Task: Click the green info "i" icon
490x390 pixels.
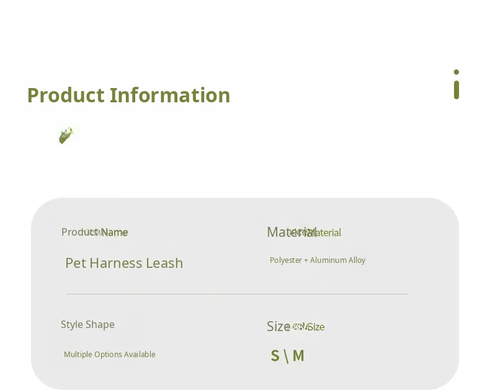Action: [457, 84]
